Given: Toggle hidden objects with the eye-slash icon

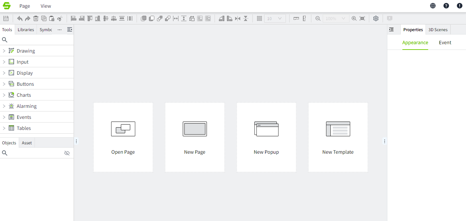Looking at the screenshot, I should click(x=67, y=153).
